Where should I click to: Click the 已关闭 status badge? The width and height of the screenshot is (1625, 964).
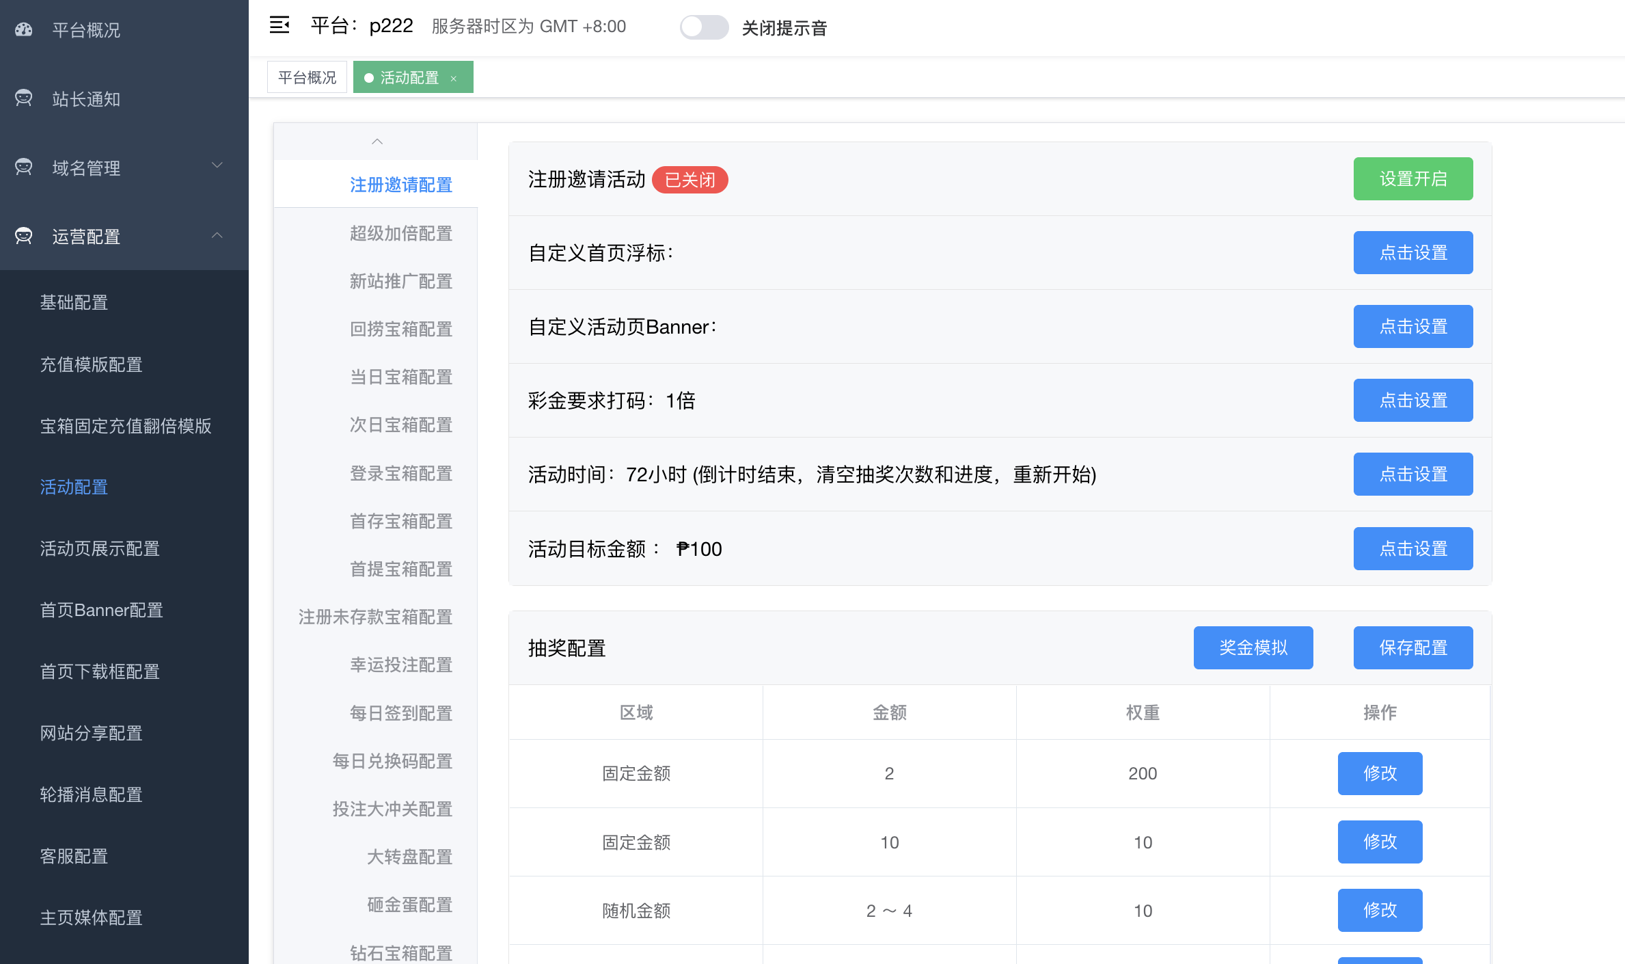pyautogui.click(x=690, y=180)
